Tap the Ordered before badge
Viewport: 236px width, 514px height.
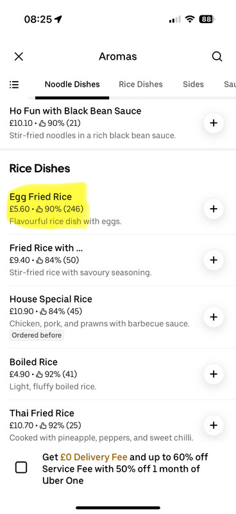click(37, 335)
